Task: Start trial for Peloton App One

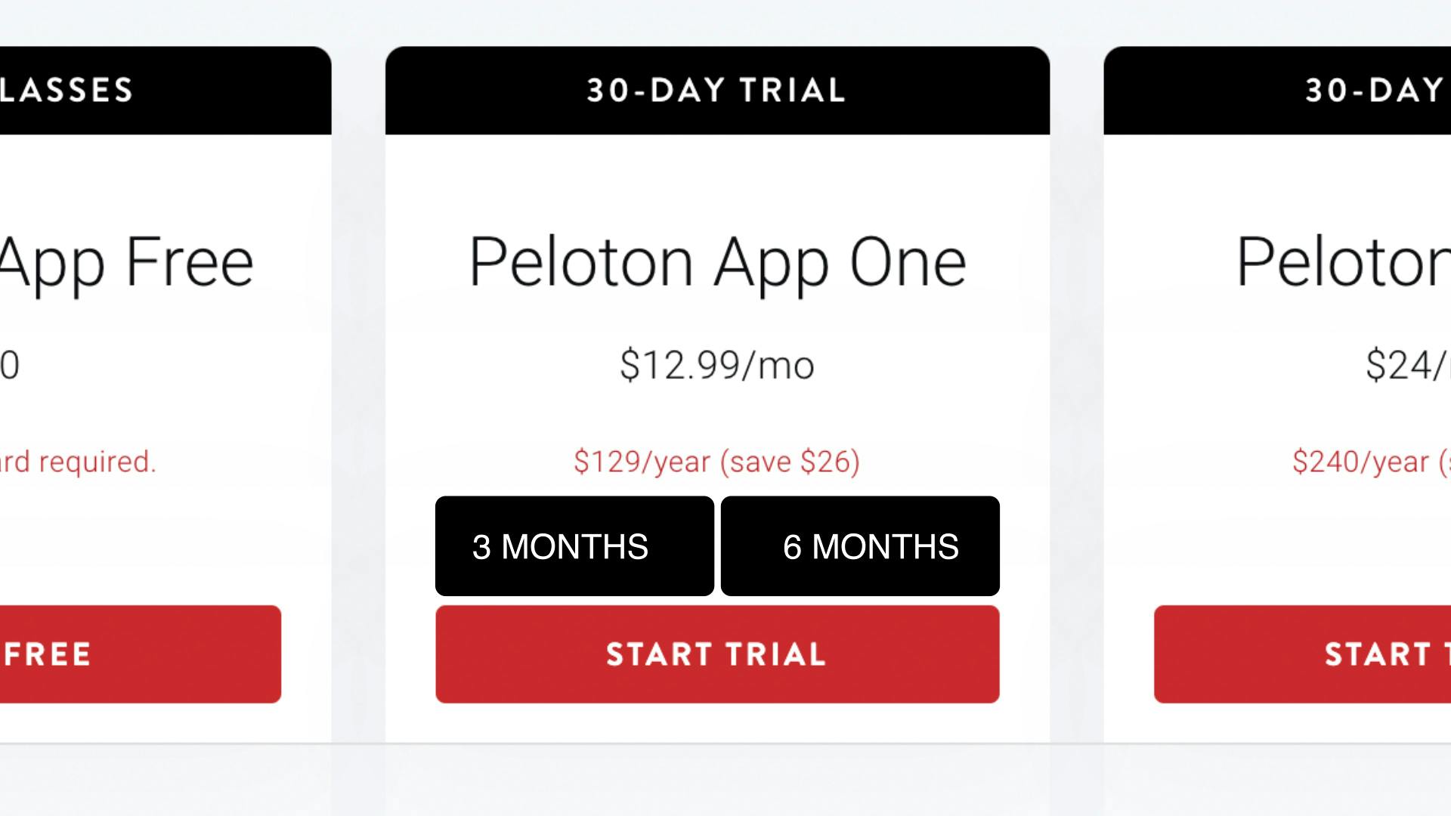Action: tap(717, 654)
